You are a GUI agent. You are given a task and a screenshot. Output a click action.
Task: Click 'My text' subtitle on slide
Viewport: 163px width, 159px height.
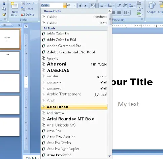coord(128,104)
